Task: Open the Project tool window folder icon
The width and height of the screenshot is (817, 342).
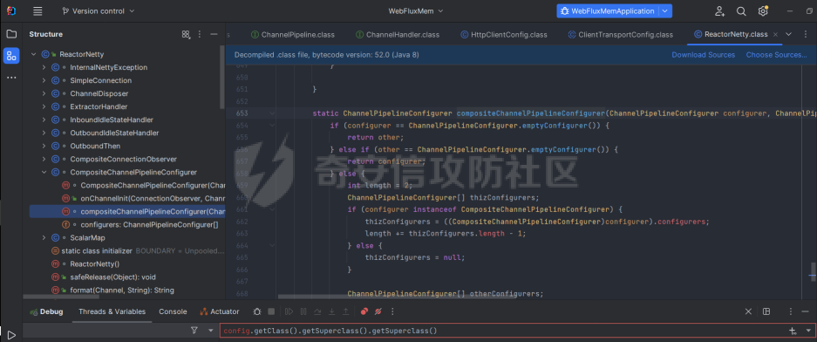Action: pyautogui.click(x=11, y=34)
